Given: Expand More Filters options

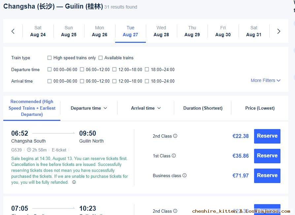Looking at the screenshot, I should [x=265, y=80].
